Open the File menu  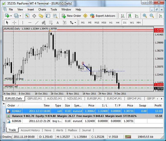[x=11, y=9]
